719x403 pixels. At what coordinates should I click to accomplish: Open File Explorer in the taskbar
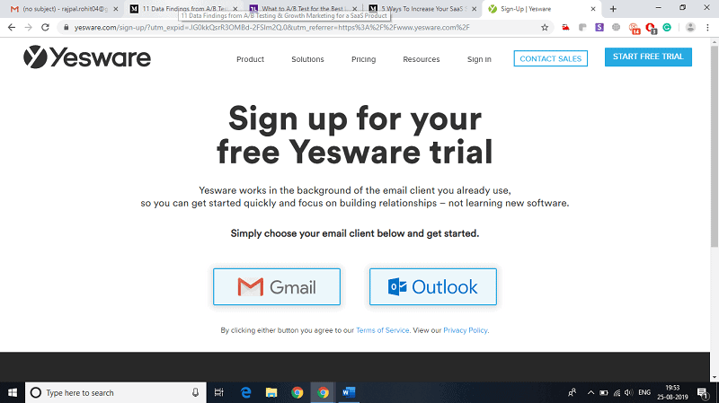pyautogui.click(x=271, y=392)
